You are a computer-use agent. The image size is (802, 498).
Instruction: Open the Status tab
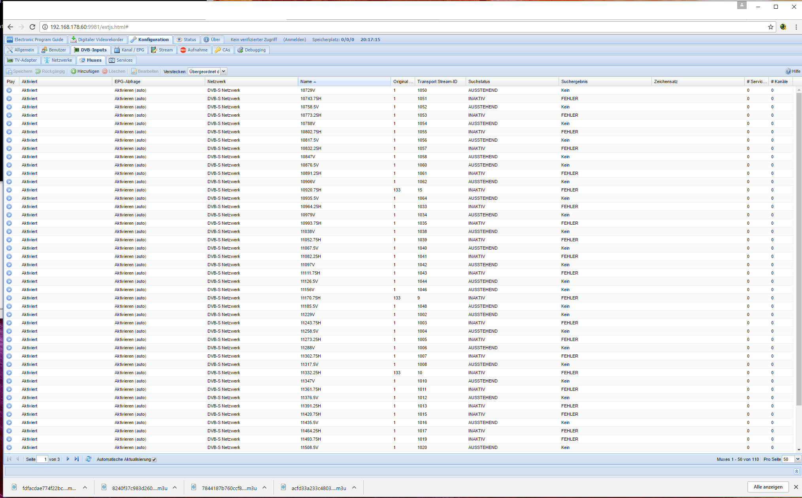pyautogui.click(x=186, y=40)
